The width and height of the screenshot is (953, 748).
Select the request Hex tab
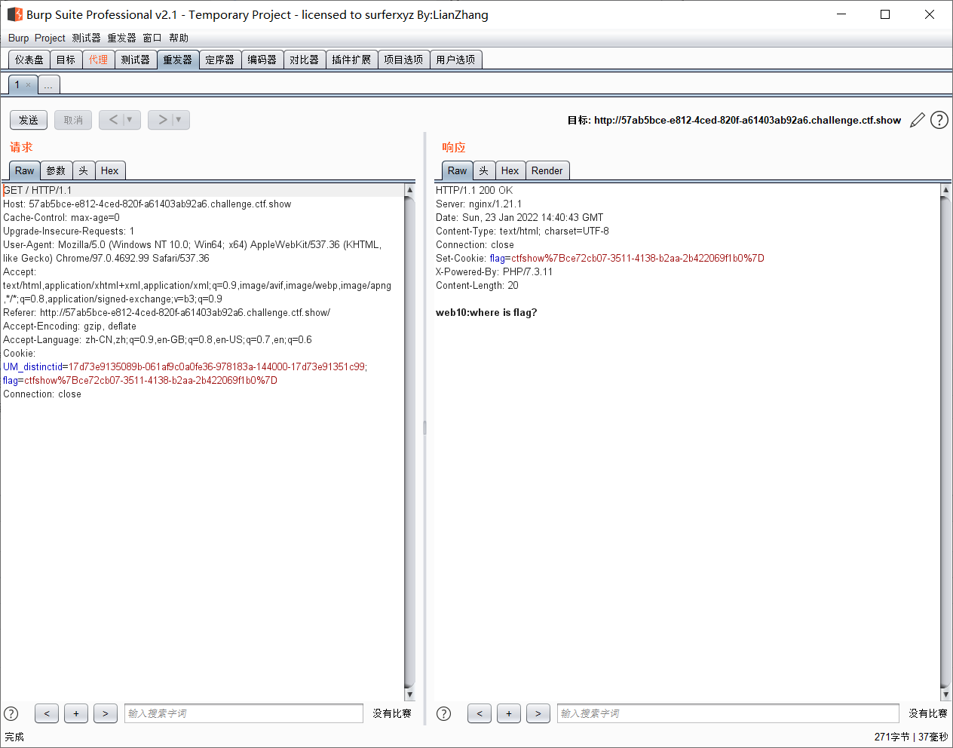coord(110,170)
